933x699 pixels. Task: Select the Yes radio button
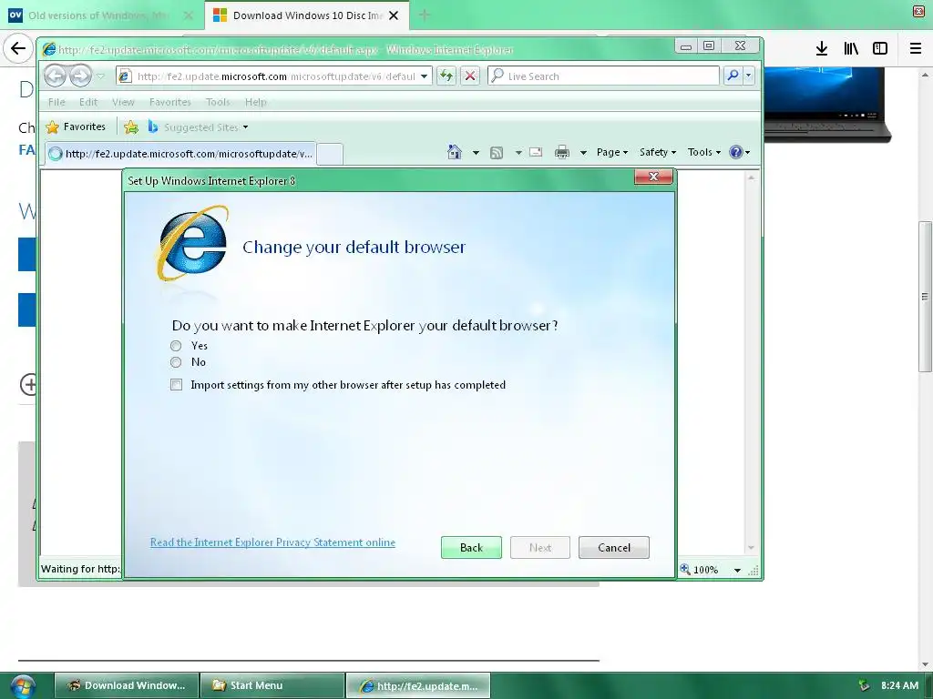click(x=176, y=346)
